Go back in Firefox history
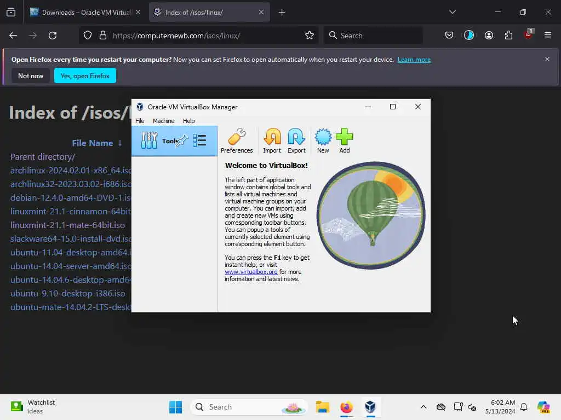Viewport: 561px width, 420px height. point(13,36)
